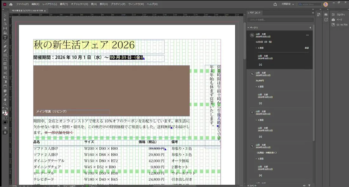The width and height of the screenshot is (349, 187).
Task: Select the Pencil tool
Action: coord(5,50)
